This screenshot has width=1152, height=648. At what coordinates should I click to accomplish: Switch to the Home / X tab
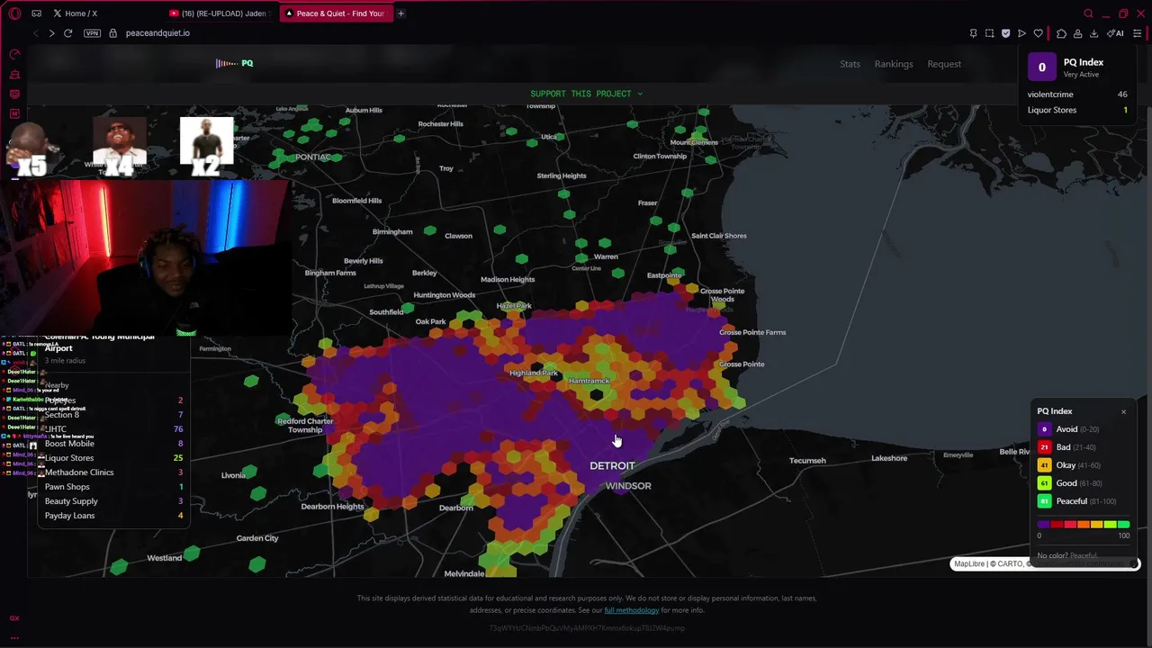(x=81, y=13)
